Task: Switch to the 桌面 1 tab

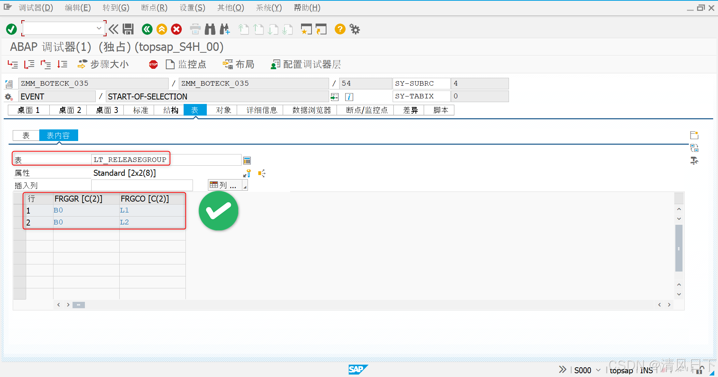Action: point(28,110)
